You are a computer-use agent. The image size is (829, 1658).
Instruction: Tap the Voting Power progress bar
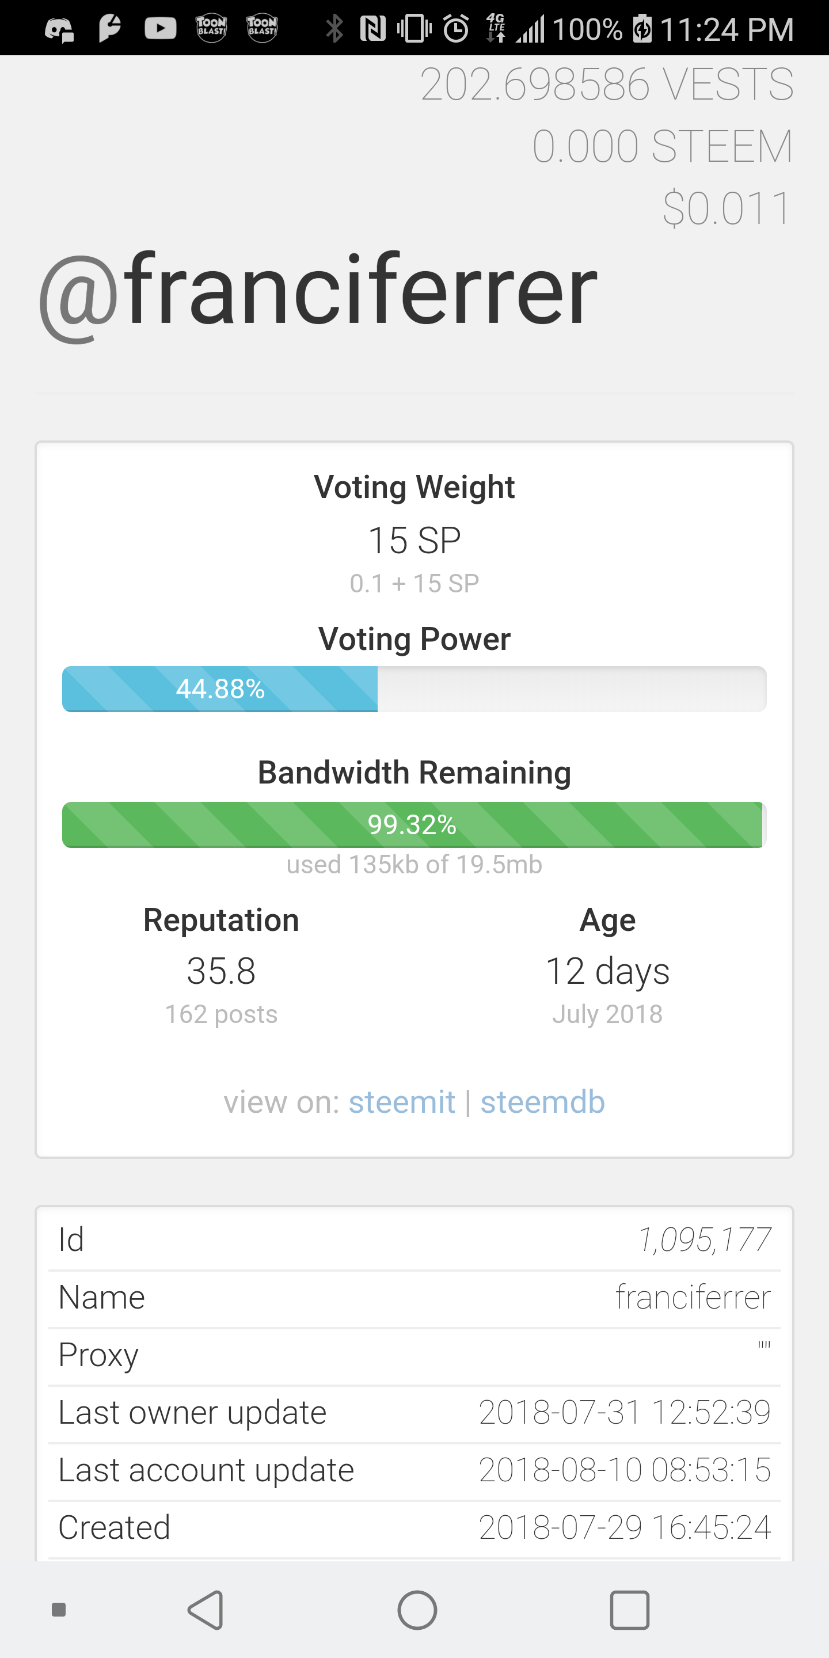click(414, 689)
